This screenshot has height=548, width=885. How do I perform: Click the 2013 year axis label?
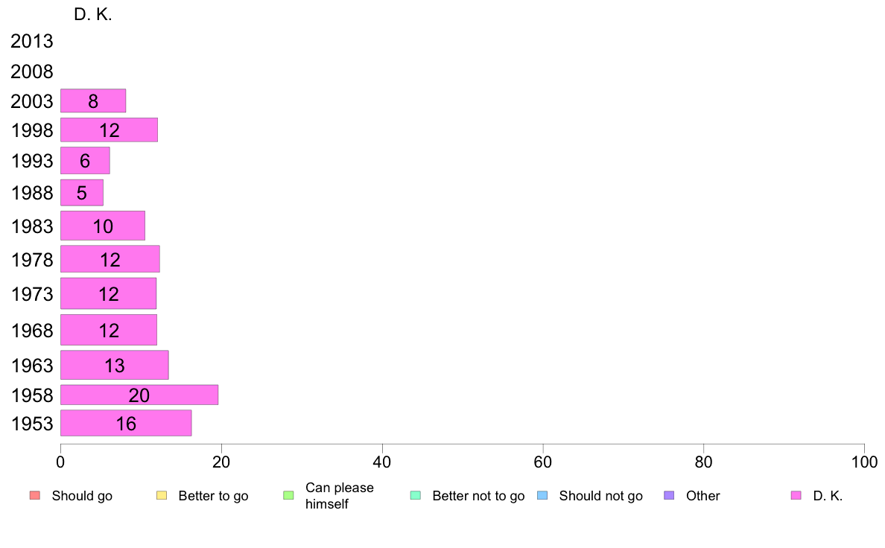(32, 41)
